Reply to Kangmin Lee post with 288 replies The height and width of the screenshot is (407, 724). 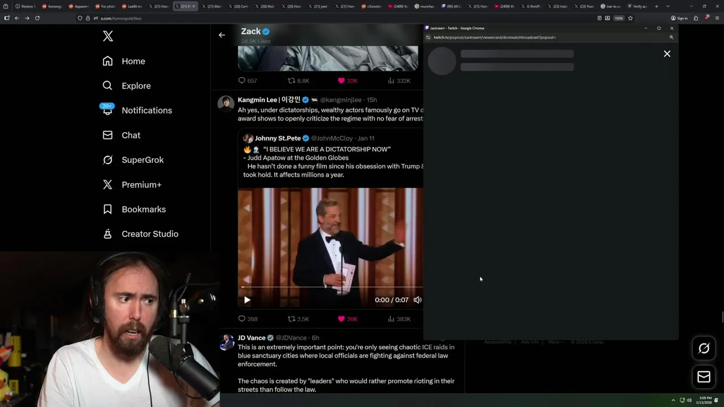coord(247,319)
